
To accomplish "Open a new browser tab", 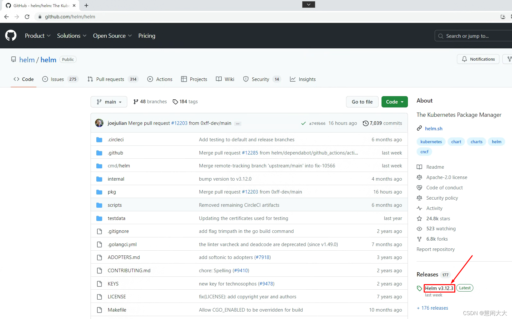I will [x=86, y=5].
